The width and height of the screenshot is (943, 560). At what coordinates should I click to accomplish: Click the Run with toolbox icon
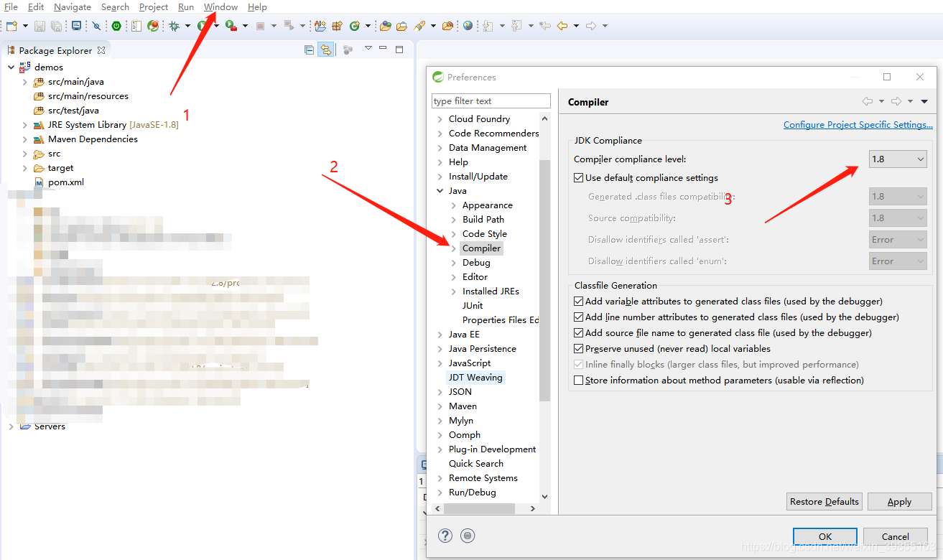230,26
